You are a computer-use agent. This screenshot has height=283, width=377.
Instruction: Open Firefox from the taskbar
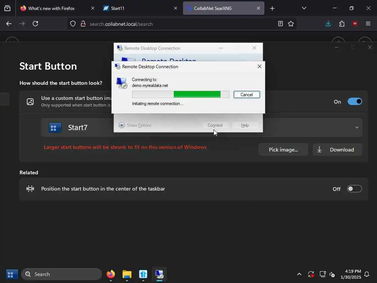pyautogui.click(x=110, y=274)
